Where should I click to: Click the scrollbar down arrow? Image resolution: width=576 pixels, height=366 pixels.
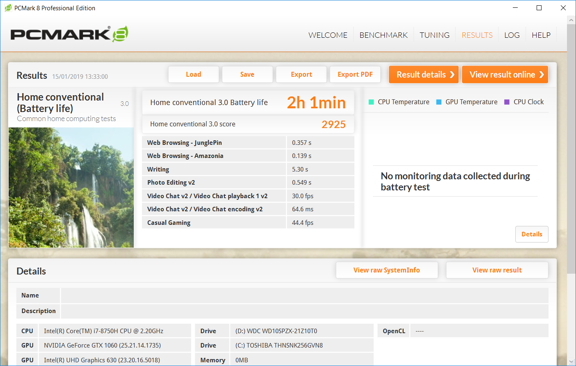click(x=571, y=361)
